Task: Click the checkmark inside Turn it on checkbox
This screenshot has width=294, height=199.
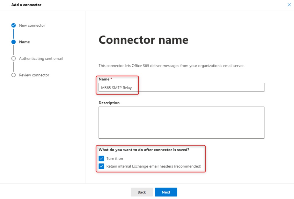Action: 101,158
